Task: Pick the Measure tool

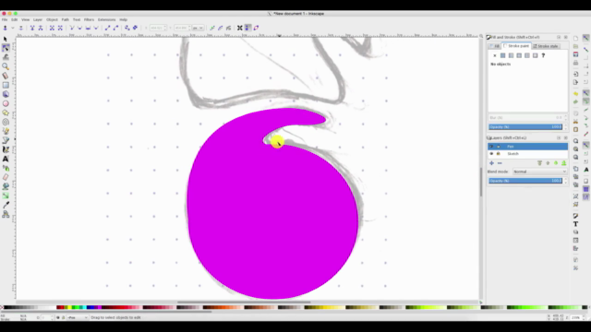Action: [x=6, y=76]
